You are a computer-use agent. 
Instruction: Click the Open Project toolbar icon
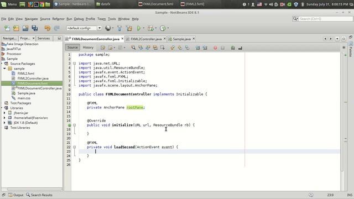click(25, 28)
